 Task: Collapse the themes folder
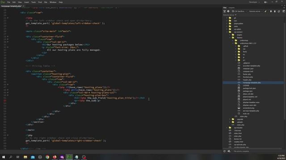(x=230, y=37)
